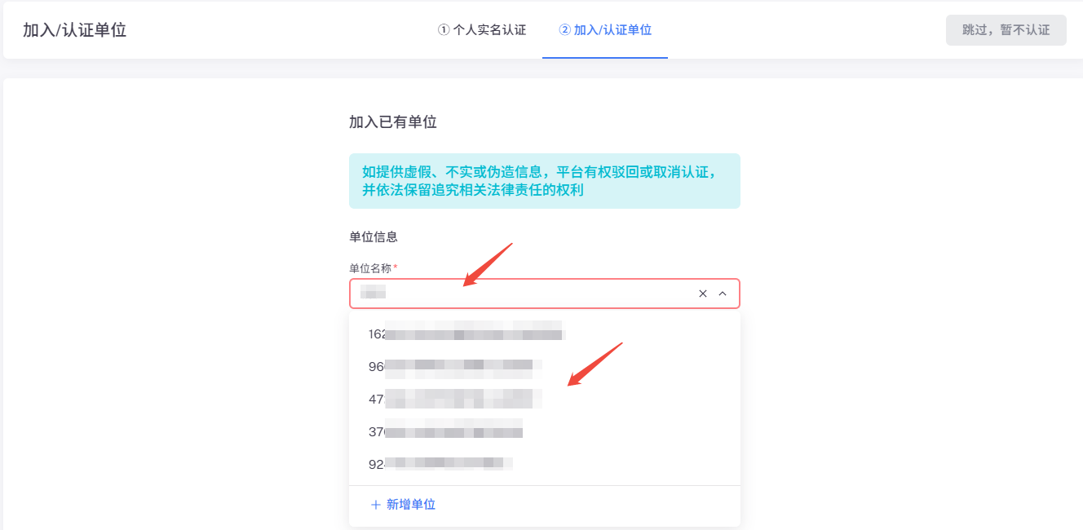Collapse the 单位名称 dropdown using the up chevron

tap(723, 294)
